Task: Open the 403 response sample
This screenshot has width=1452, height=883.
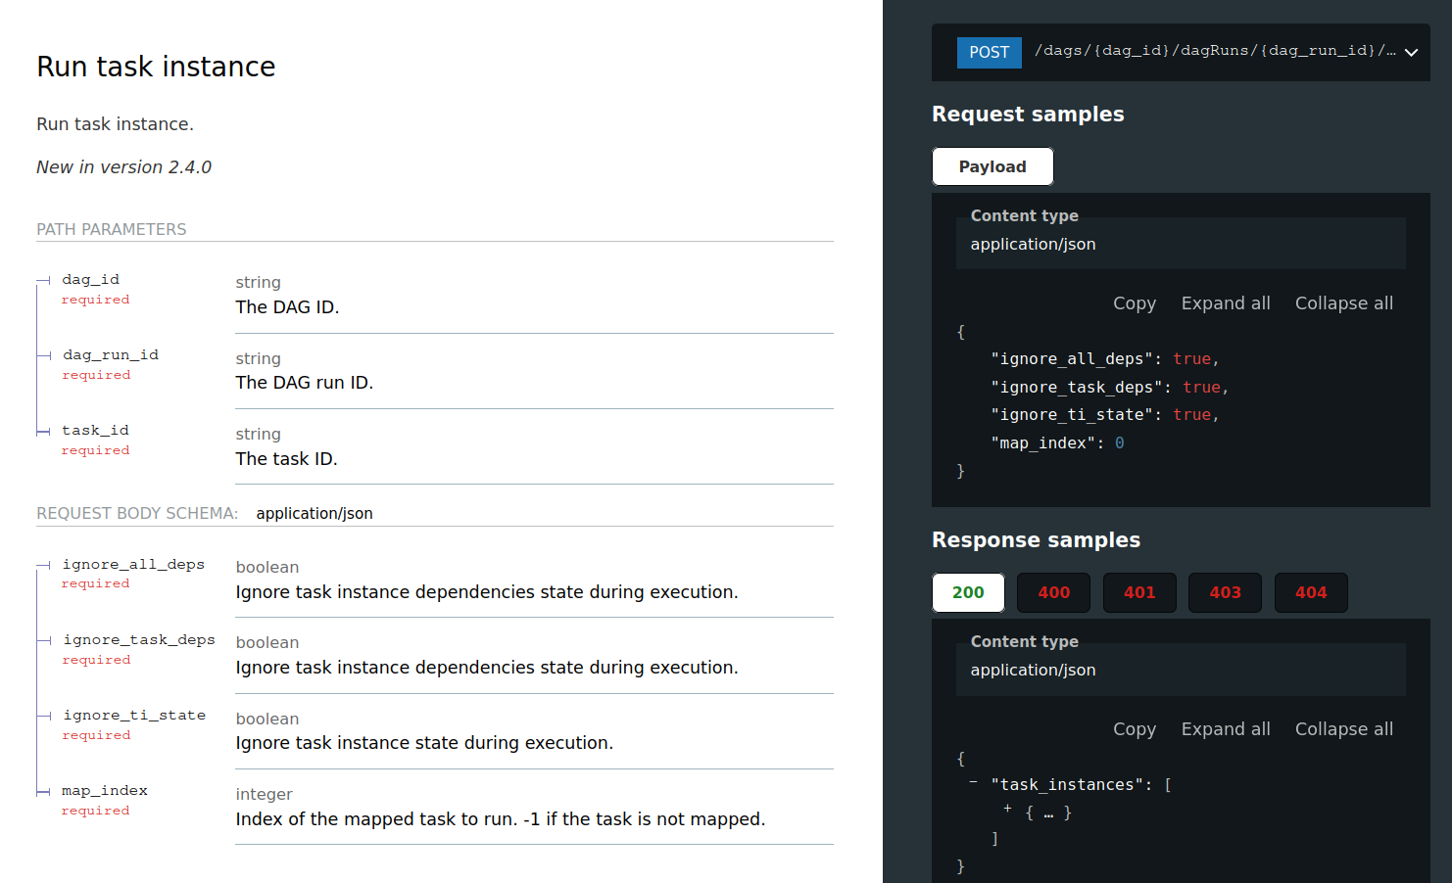Action: click(x=1225, y=592)
